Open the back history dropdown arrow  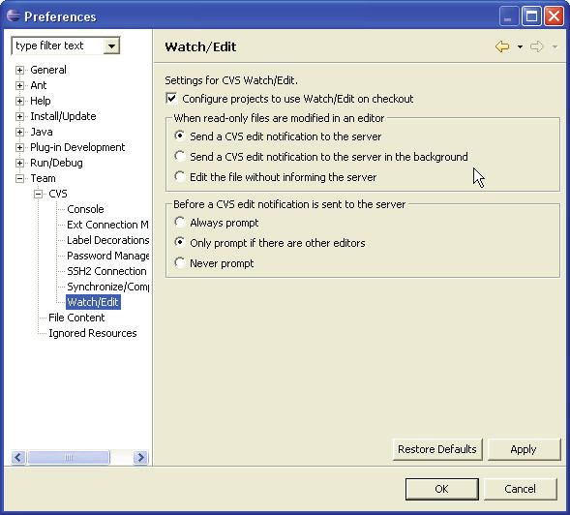520,46
